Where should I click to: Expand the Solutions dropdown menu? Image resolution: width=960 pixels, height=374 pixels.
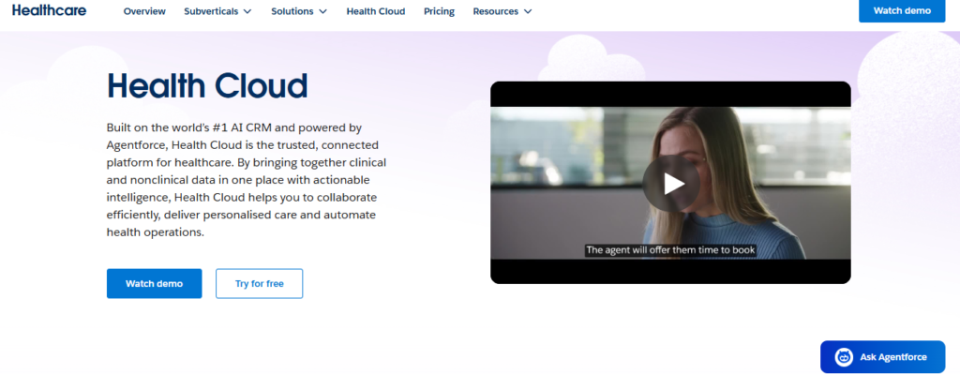299,11
